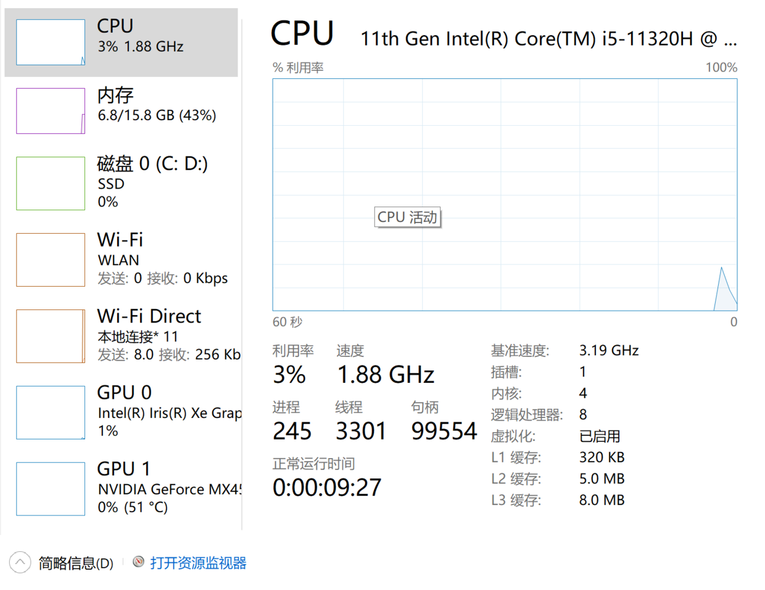Click the 11th Gen Intel processor name
Image resolution: width=765 pixels, height=590 pixels.
(548, 39)
